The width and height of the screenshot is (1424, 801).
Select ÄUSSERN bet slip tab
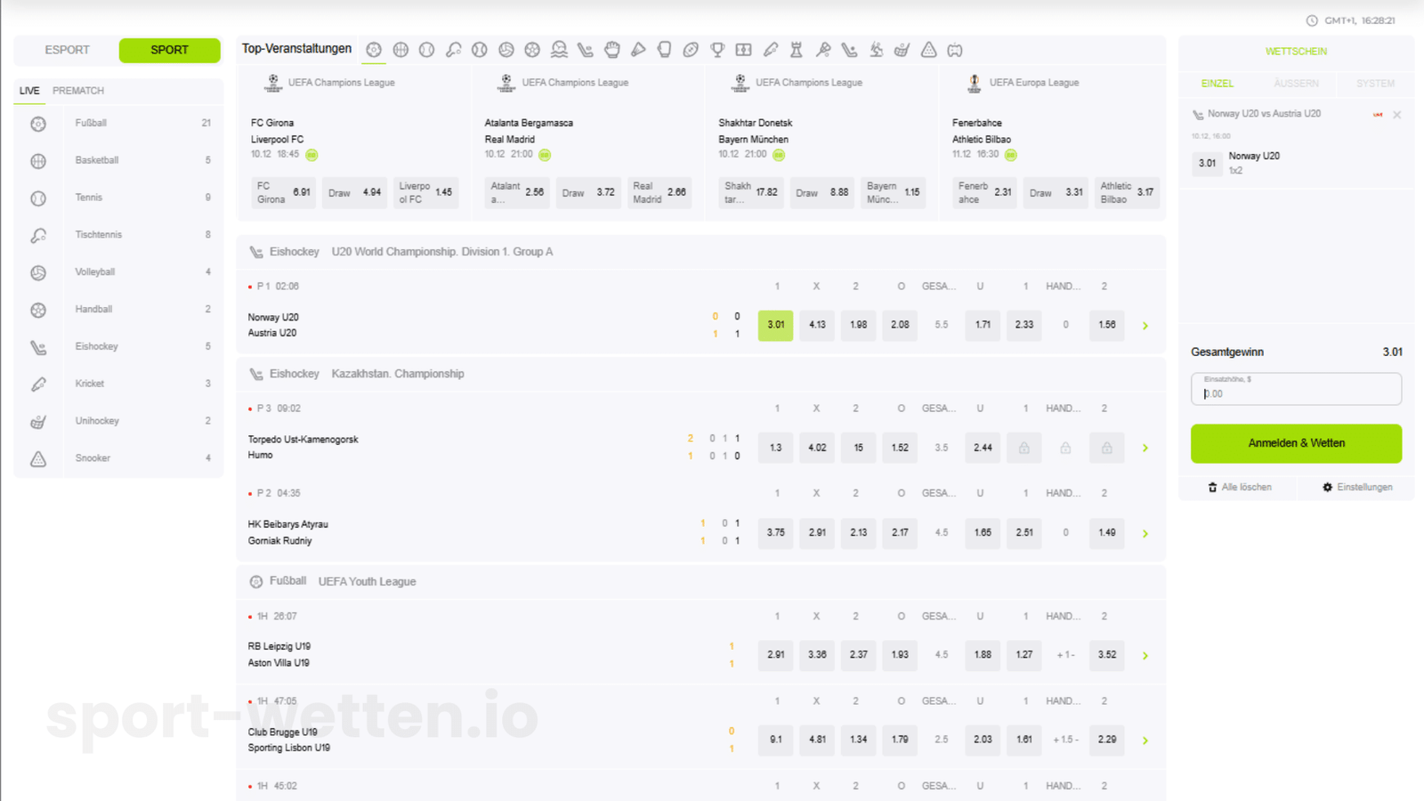pyautogui.click(x=1296, y=84)
